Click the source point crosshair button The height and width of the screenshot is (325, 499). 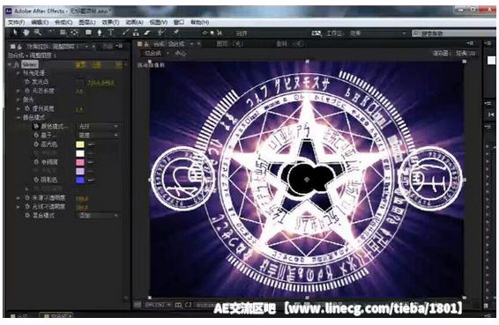click(x=79, y=83)
